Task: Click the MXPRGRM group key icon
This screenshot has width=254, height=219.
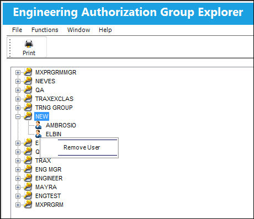Action: point(28,204)
